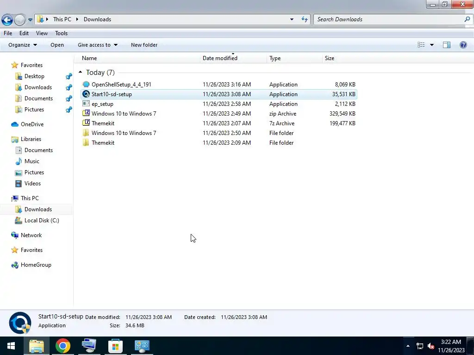This screenshot has height=355, width=474.
Task: Open Downloads under Favorites
Action: (38, 87)
